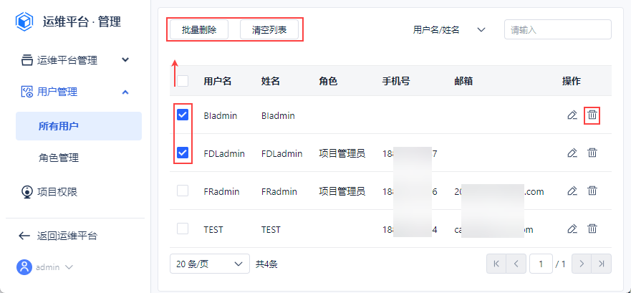Open 角色管理 in the sidebar

(59, 158)
